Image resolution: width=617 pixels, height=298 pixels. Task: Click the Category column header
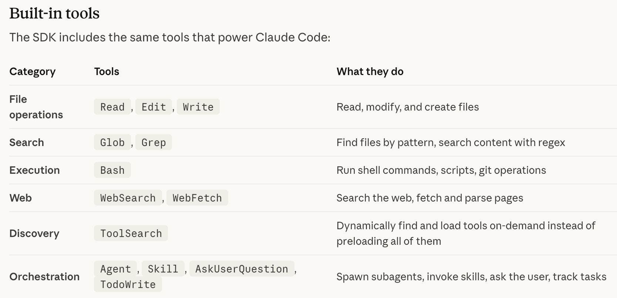tap(33, 71)
